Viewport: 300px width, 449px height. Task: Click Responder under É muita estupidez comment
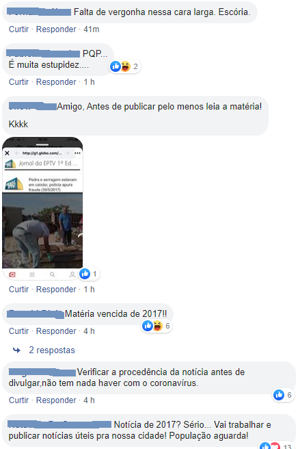pyautogui.click(x=56, y=82)
